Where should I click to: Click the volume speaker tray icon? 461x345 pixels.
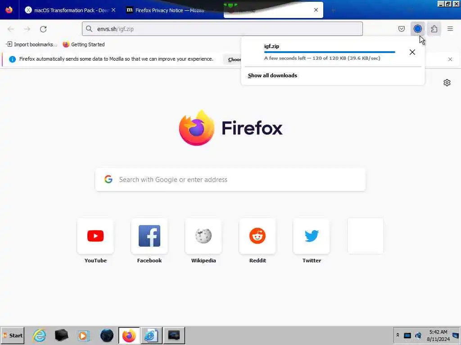click(418, 336)
